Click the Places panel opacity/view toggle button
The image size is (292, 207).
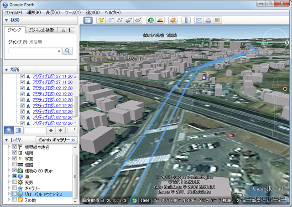tap(18, 130)
